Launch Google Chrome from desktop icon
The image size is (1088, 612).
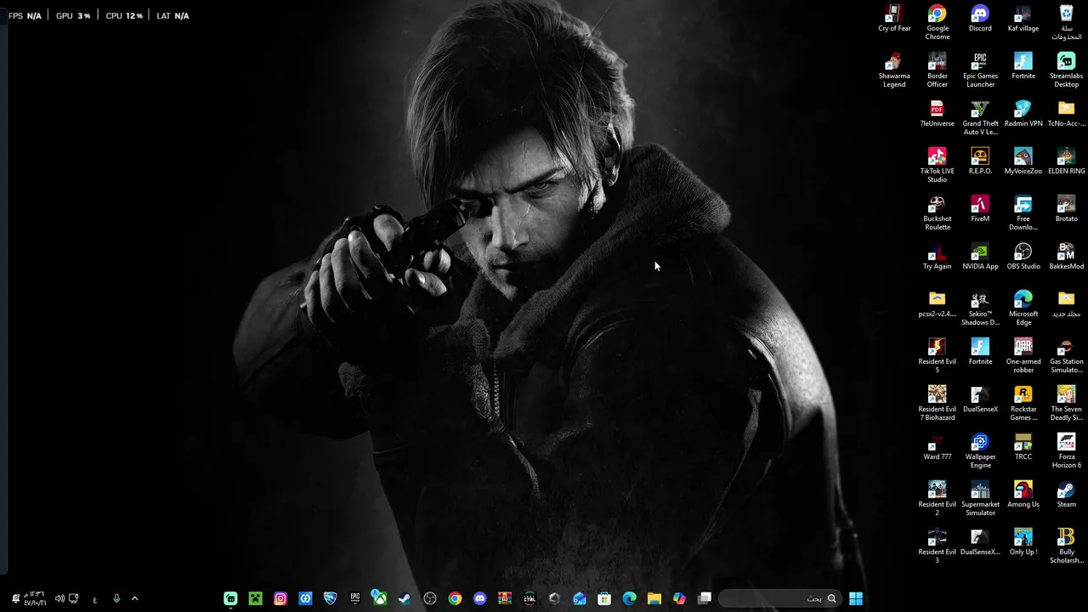click(x=937, y=23)
